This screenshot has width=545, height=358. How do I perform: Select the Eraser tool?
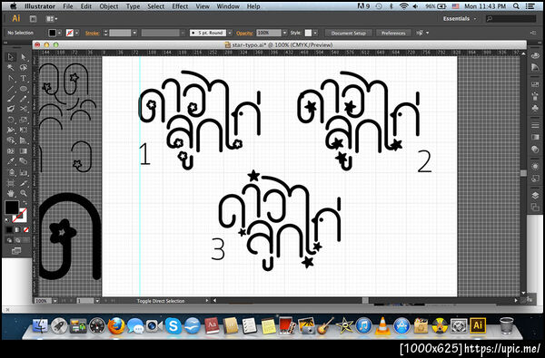[x=11, y=110]
